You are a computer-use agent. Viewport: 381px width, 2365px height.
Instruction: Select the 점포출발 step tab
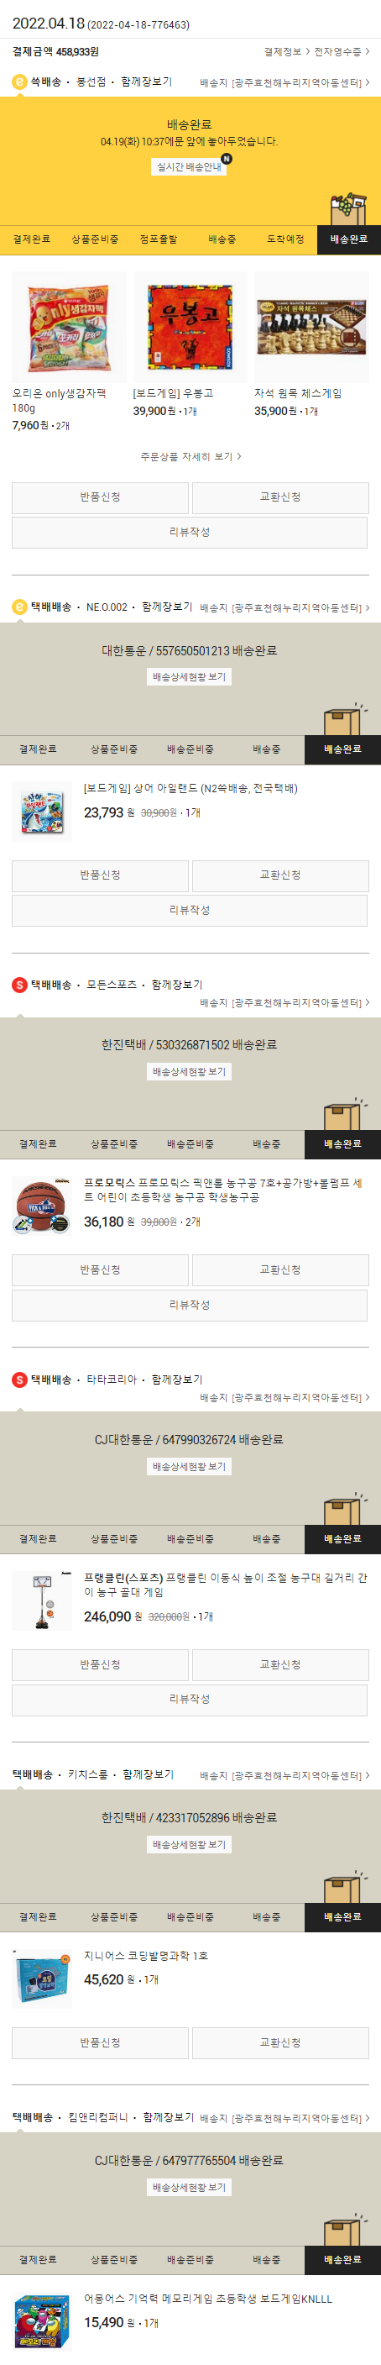159,239
